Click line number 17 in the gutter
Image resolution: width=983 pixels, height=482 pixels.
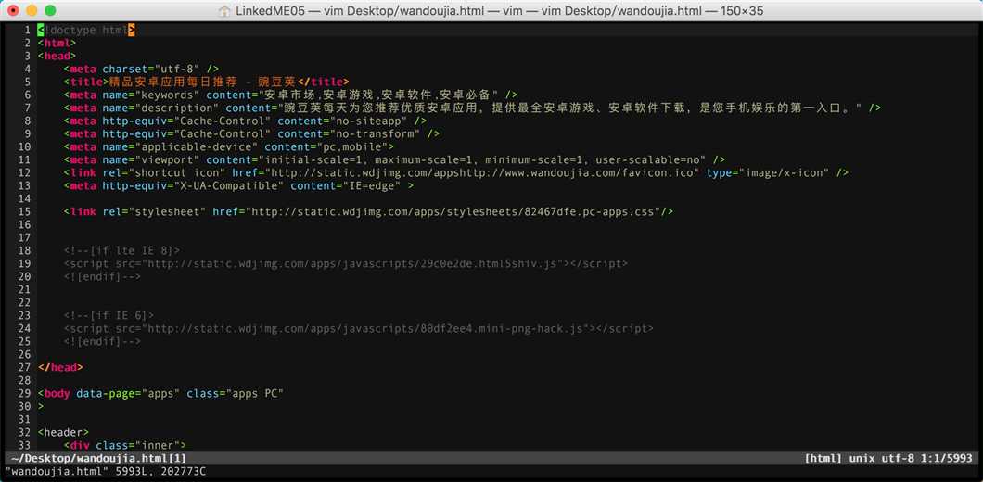[x=24, y=237]
